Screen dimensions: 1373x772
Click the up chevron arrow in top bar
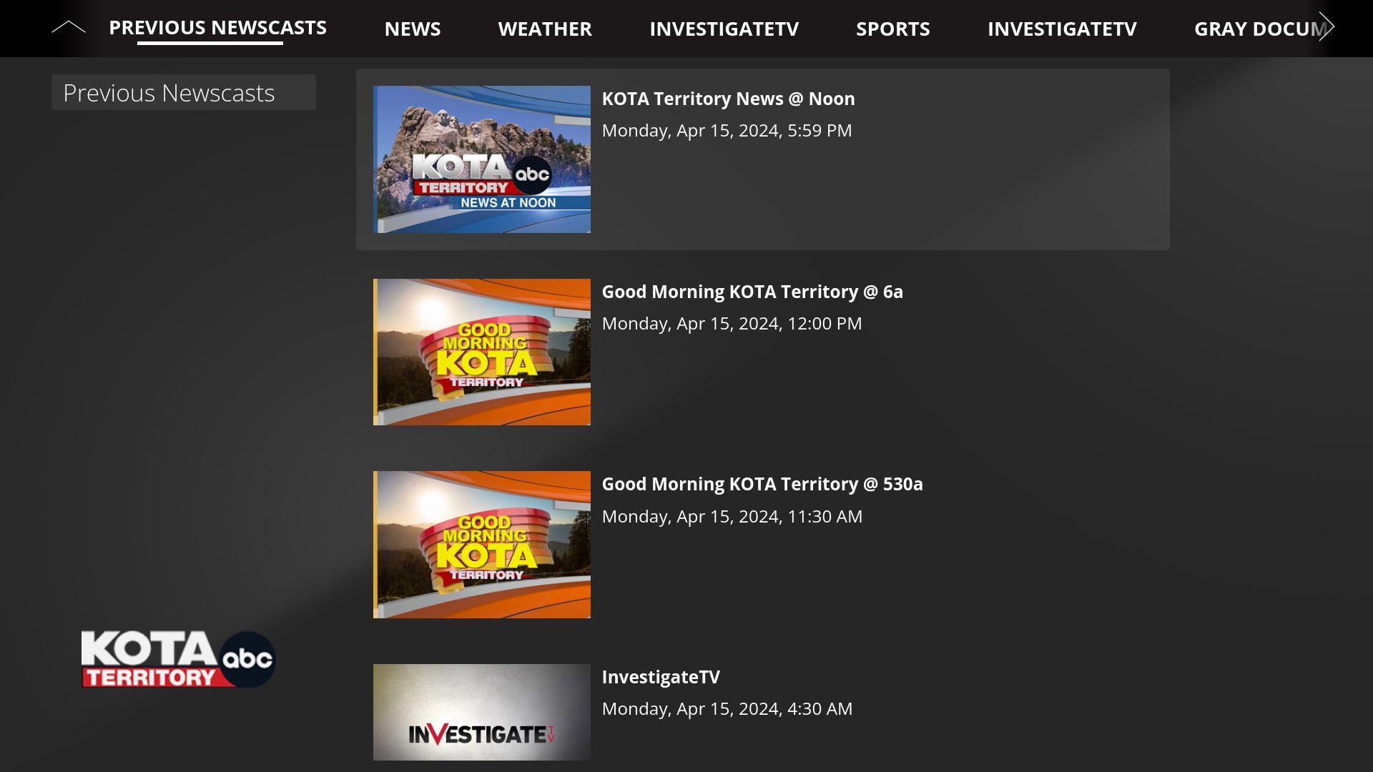coord(69,28)
